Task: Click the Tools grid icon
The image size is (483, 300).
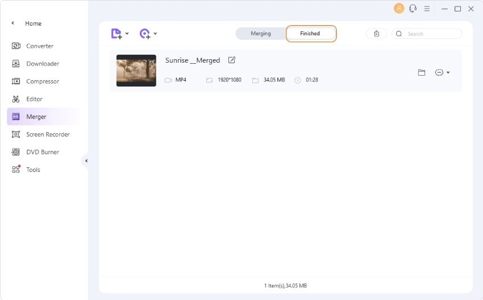Action: coord(16,169)
